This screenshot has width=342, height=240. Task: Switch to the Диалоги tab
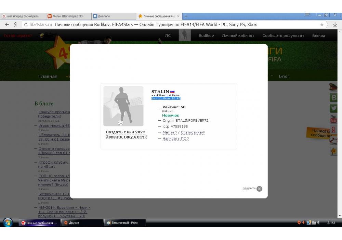click(x=114, y=16)
